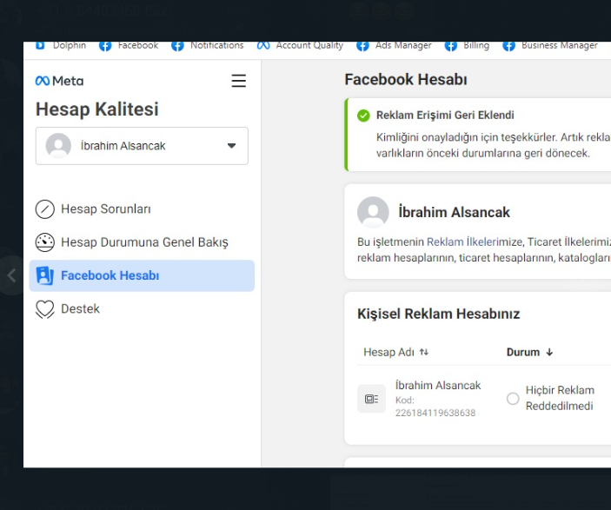Open the İbrahim Alsancak account selector dropdown
The width and height of the screenshot is (611, 510).
pyautogui.click(x=142, y=146)
